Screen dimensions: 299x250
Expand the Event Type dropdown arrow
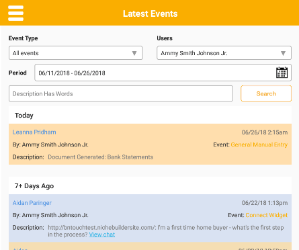(x=134, y=53)
